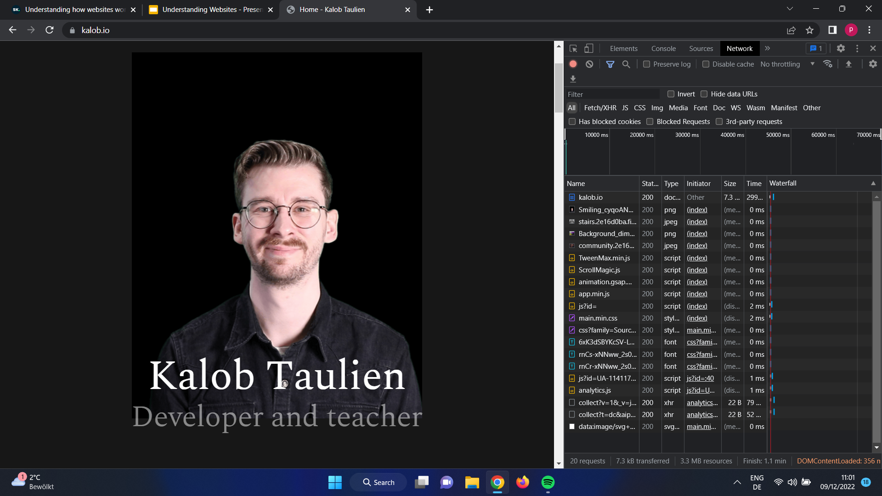Sort requests by Size column header
The height and width of the screenshot is (496, 882).
[731, 184]
